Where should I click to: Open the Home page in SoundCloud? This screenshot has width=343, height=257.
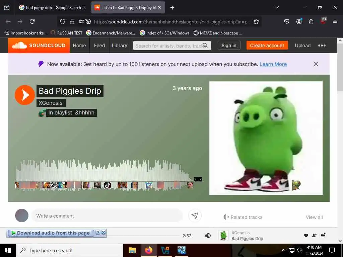point(79,46)
